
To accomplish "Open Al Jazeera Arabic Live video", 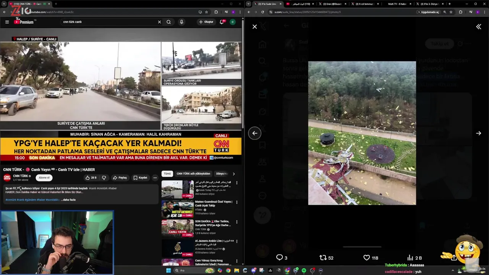I will [x=177, y=247].
